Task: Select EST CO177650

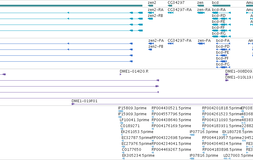Action: click(131, 150)
